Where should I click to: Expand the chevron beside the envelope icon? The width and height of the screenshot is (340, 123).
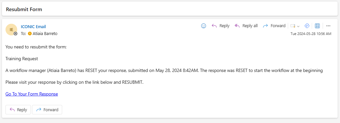[x=298, y=26]
